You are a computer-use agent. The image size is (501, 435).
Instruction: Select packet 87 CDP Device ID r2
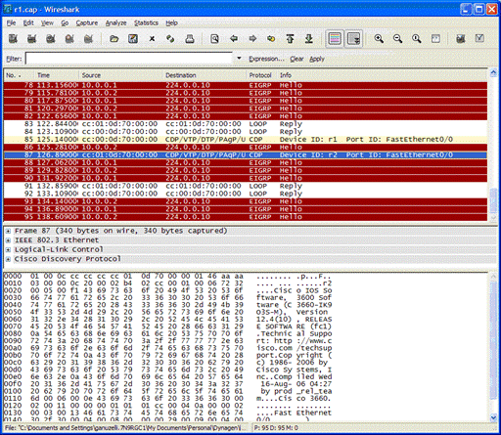tap(246, 155)
